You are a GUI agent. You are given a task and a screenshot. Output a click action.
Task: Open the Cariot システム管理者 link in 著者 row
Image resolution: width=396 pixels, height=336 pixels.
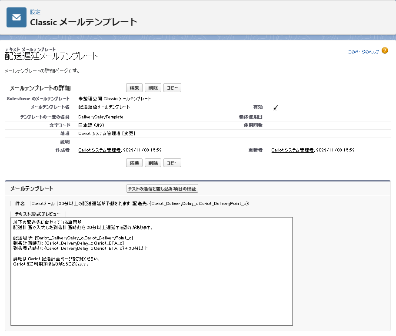100,134
